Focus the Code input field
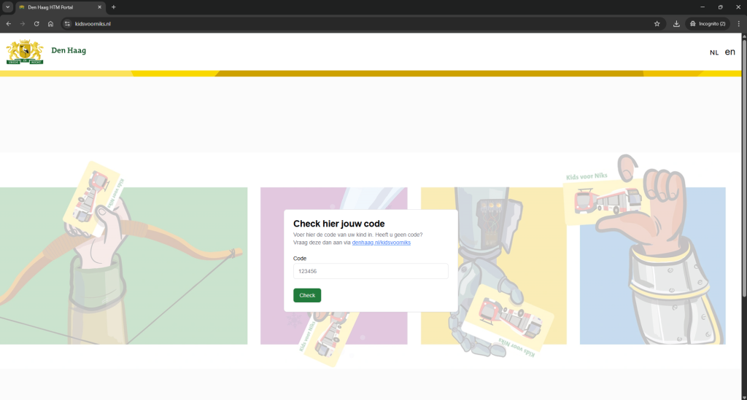This screenshot has width=747, height=400. pyautogui.click(x=371, y=271)
